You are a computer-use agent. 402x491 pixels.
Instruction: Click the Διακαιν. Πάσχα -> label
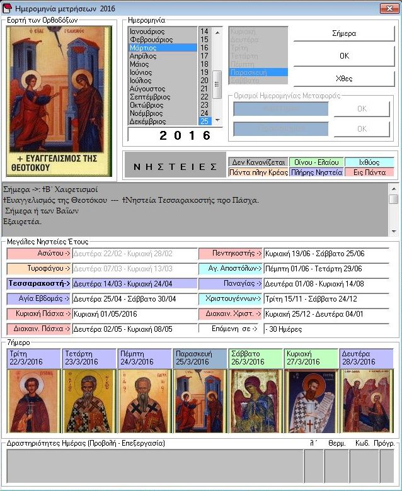tap(39, 329)
